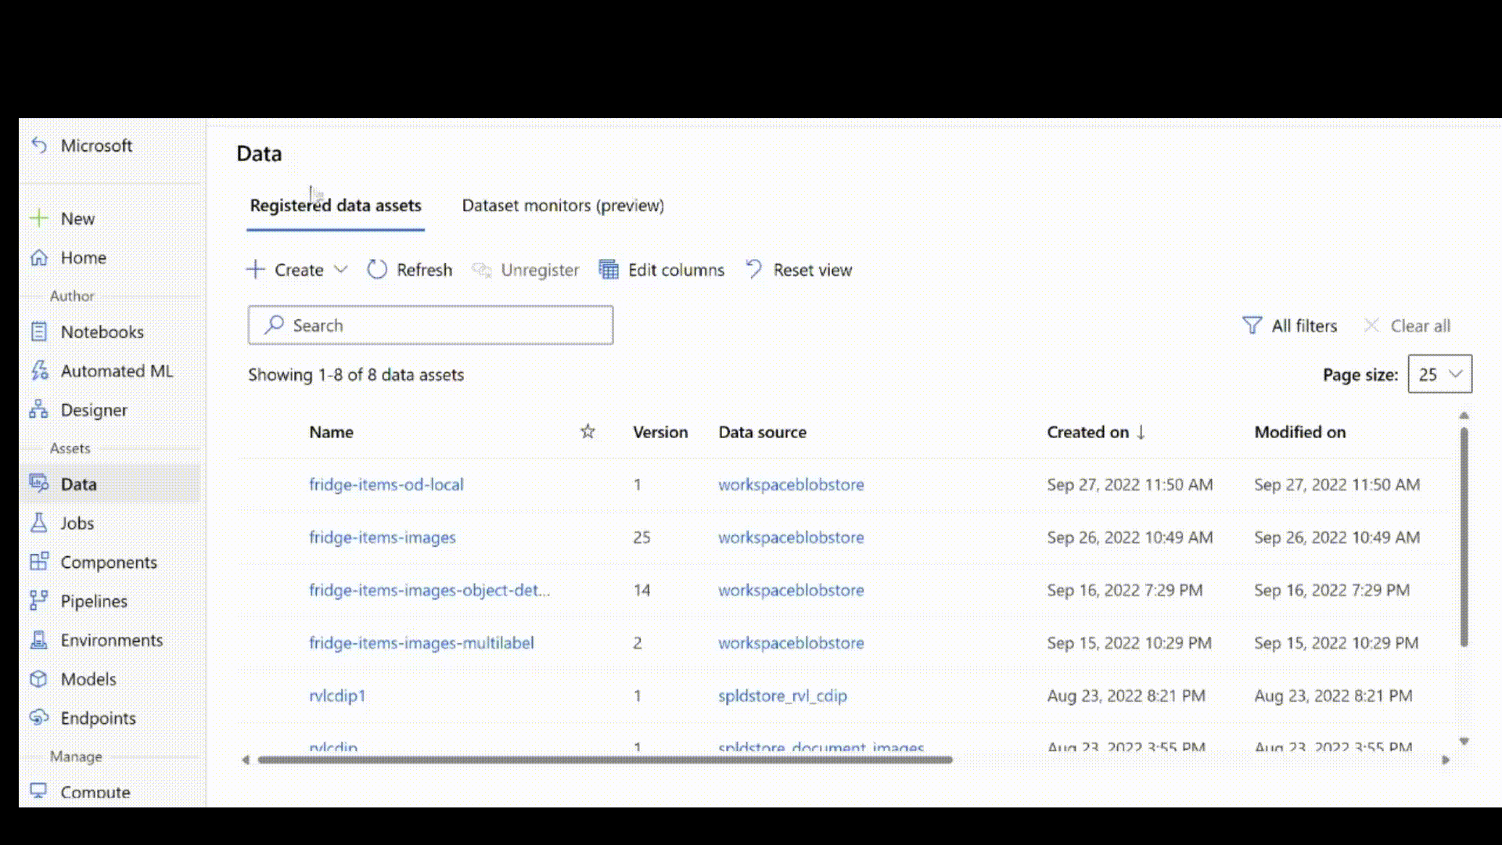Open Notebooks from sidebar
Screen dimensions: 1502x845
pyautogui.click(x=102, y=331)
